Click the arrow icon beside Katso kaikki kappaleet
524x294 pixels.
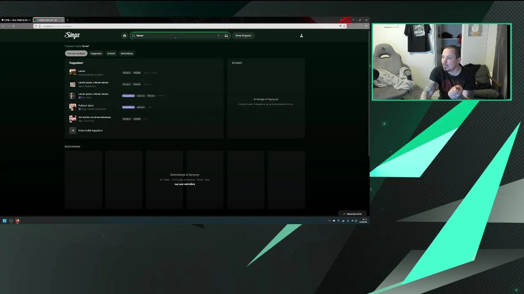point(72,130)
